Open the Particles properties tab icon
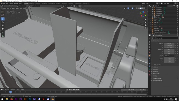 pos(150,61)
